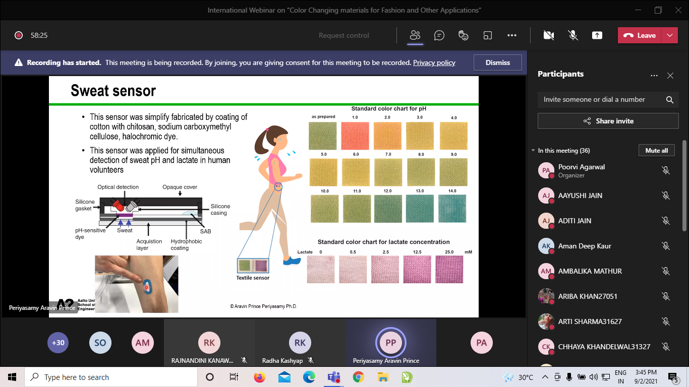This screenshot has height=387, width=689.
Task: Expand the Leave button dropdown arrow
Action: [669, 35]
